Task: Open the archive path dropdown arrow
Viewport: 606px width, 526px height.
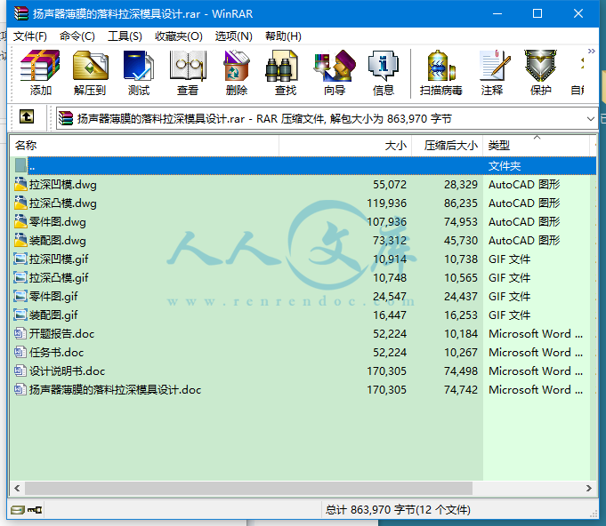Action: coord(590,119)
